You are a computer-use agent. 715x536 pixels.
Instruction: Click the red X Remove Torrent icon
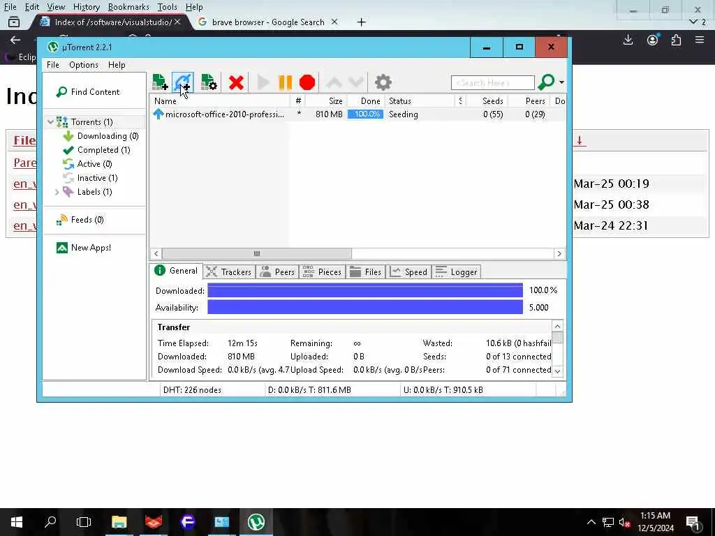(236, 82)
